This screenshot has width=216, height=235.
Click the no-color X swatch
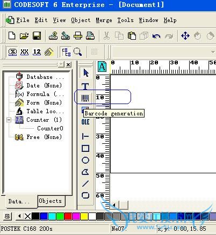pyautogui.click(x=27, y=216)
